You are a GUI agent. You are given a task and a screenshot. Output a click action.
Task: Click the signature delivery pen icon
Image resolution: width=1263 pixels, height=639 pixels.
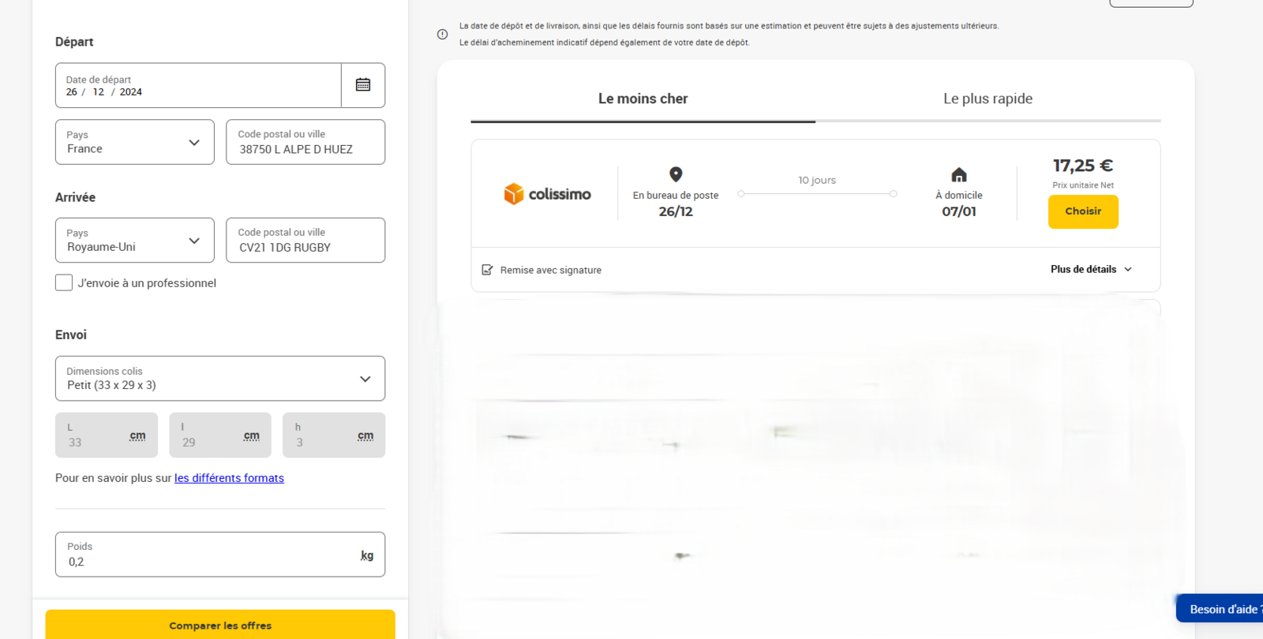pyautogui.click(x=487, y=270)
